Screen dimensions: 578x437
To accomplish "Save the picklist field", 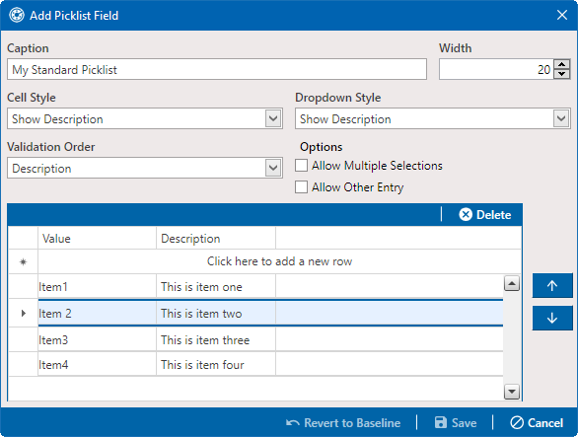I will 456,422.
